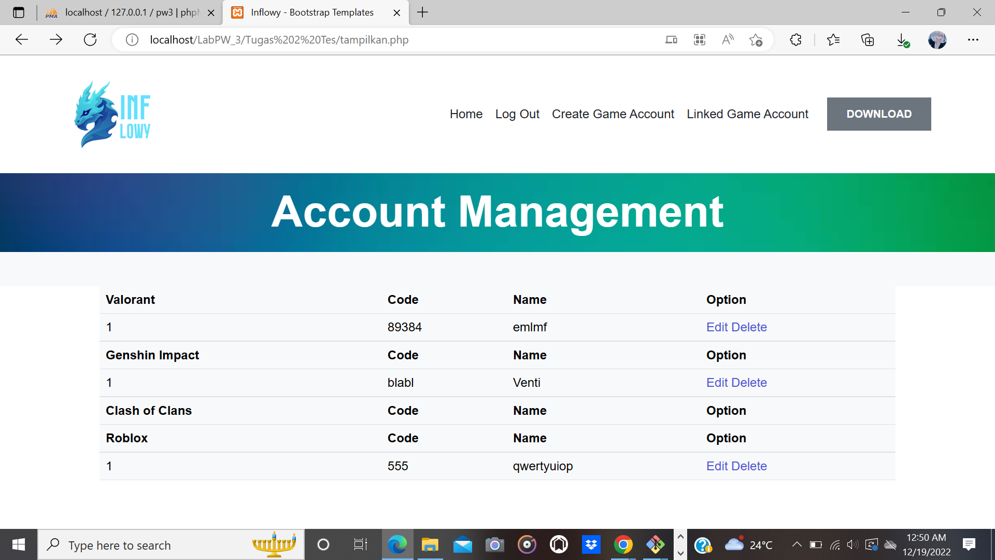Click Edit link for Venti account
The height and width of the screenshot is (560, 995).
pyautogui.click(x=717, y=383)
